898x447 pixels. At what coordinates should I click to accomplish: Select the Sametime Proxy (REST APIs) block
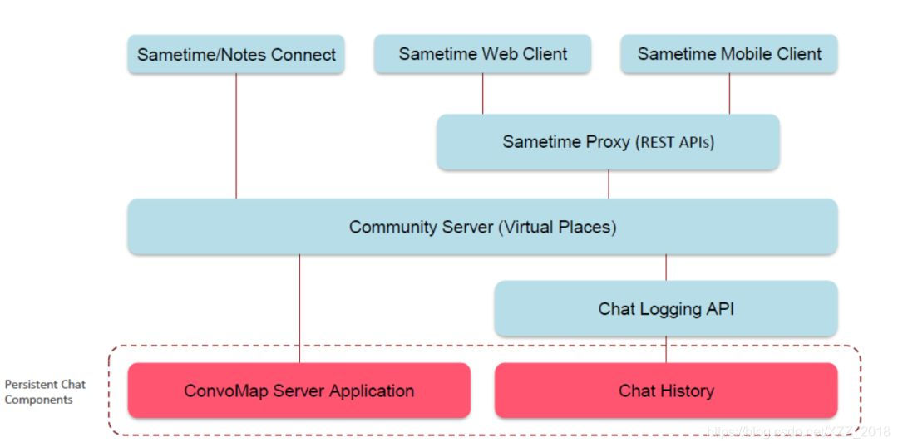(608, 142)
